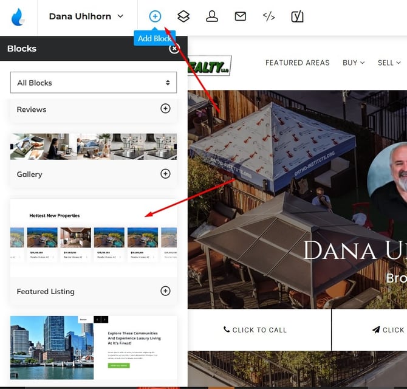Viewport: 407px width, 389px height.
Task: Click the Add Block plus icon
Action: click(155, 16)
